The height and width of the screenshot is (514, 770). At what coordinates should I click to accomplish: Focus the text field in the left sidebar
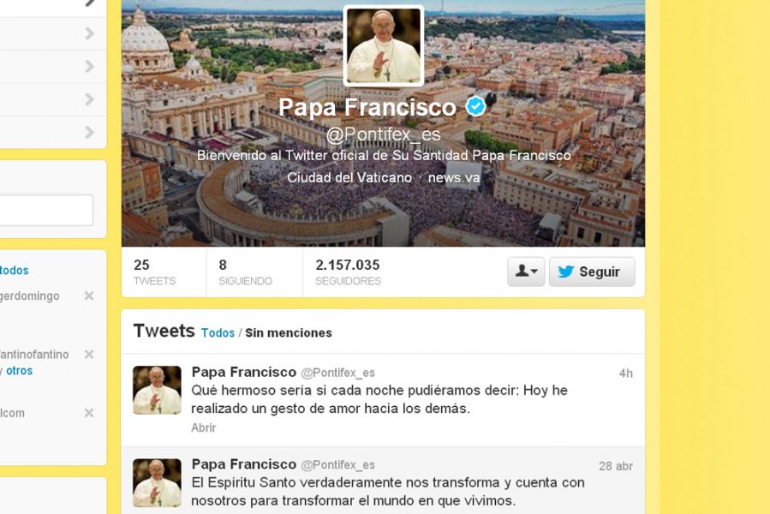point(46,210)
